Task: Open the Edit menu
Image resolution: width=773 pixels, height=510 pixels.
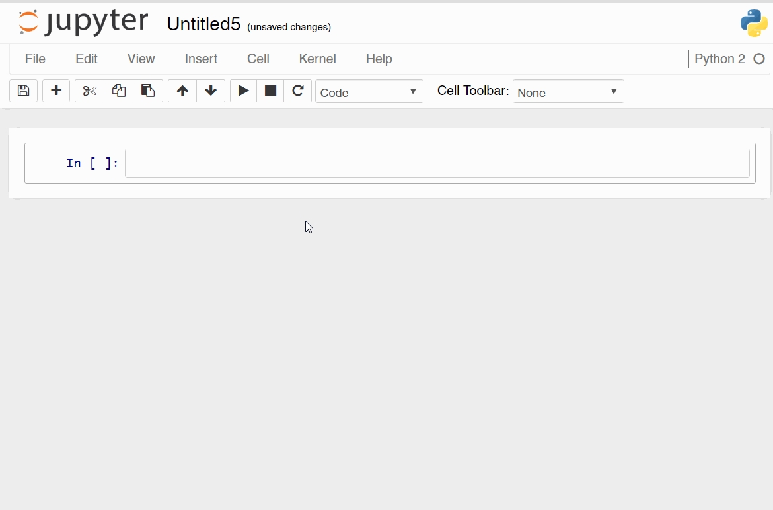Action: (87, 59)
